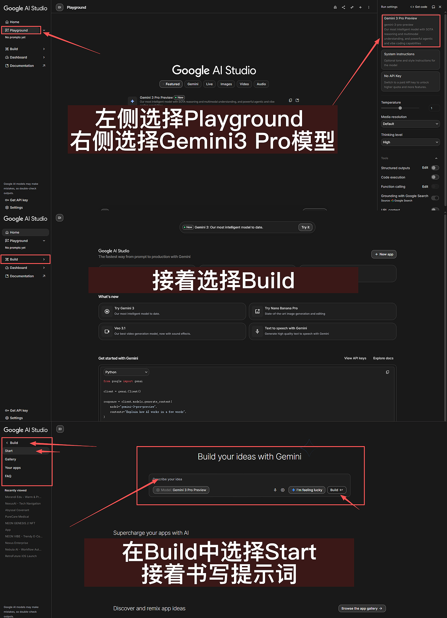Expand Dashboard chevron in Home page sidebar
This screenshot has width=447, height=618.
(x=44, y=268)
